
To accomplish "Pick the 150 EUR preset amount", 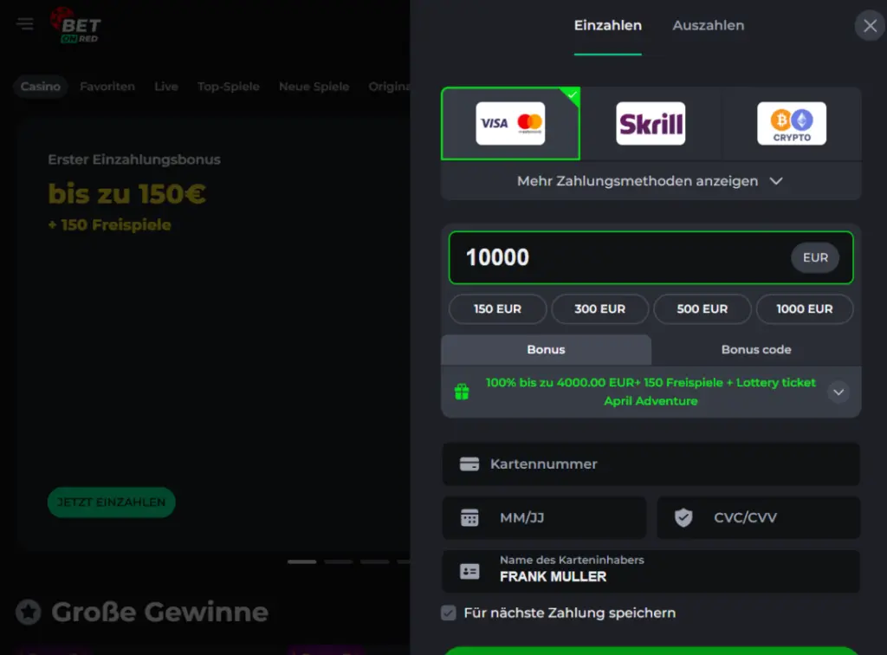I will [498, 308].
